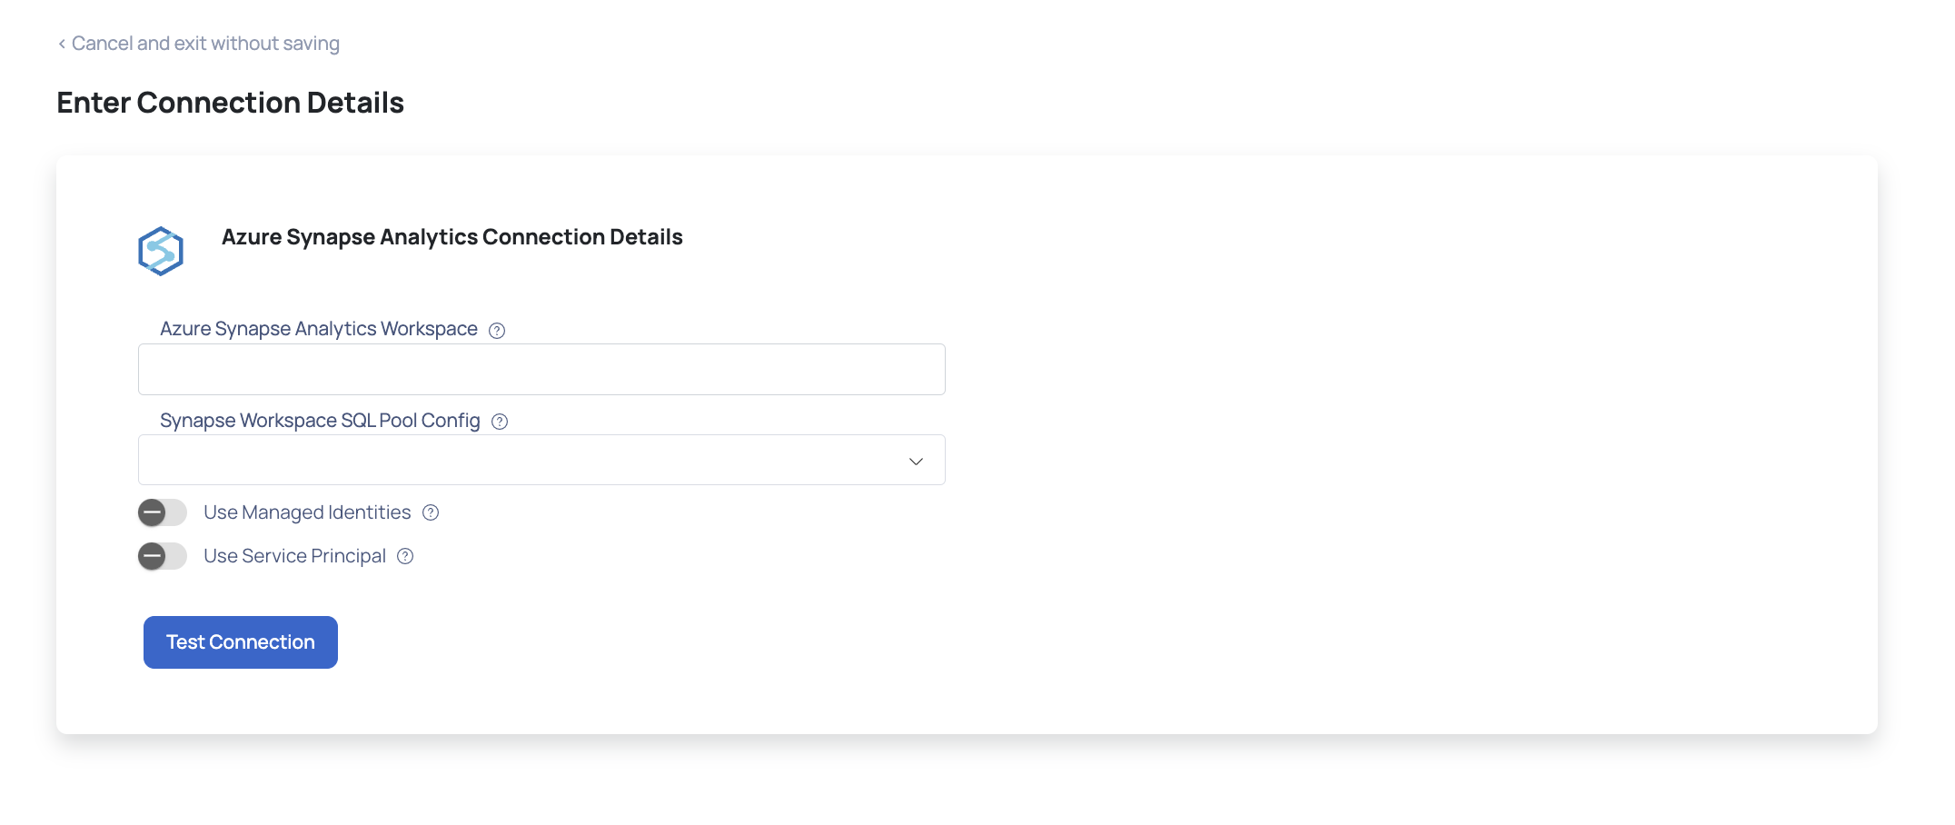Click the chevron on the SQL Pool Config selector
Viewport: 1955px width, 825px height.
[915, 460]
